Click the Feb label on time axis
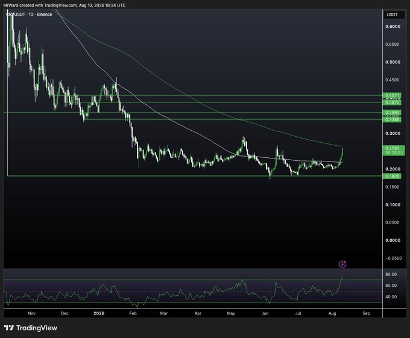This screenshot has height=338, width=410. tap(133, 313)
